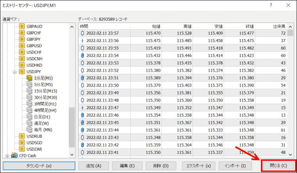297x173 pixels.
Task: Select the 日足(D1) timeframe icon
Action: click(x=29, y=117)
